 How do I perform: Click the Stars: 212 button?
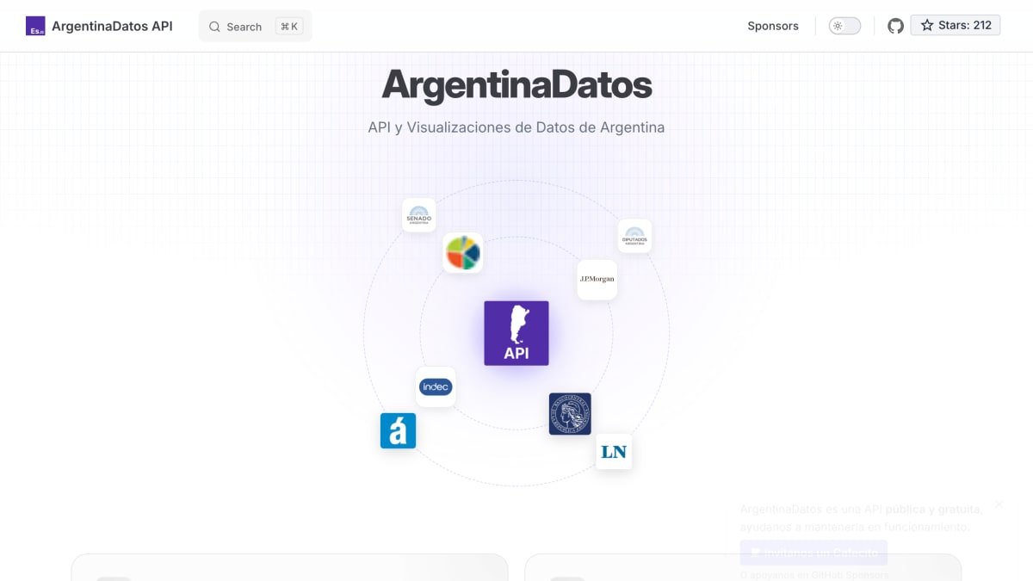click(956, 26)
